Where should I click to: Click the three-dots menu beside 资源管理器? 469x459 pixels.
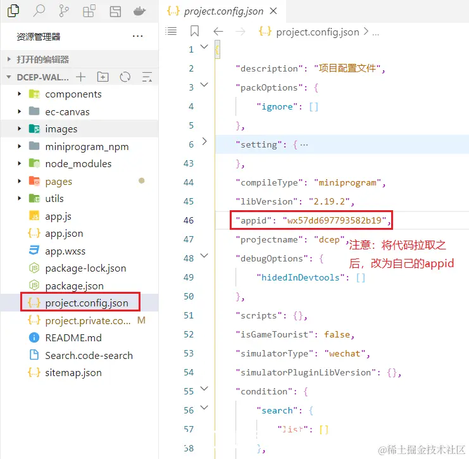click(x=137, y=37)
